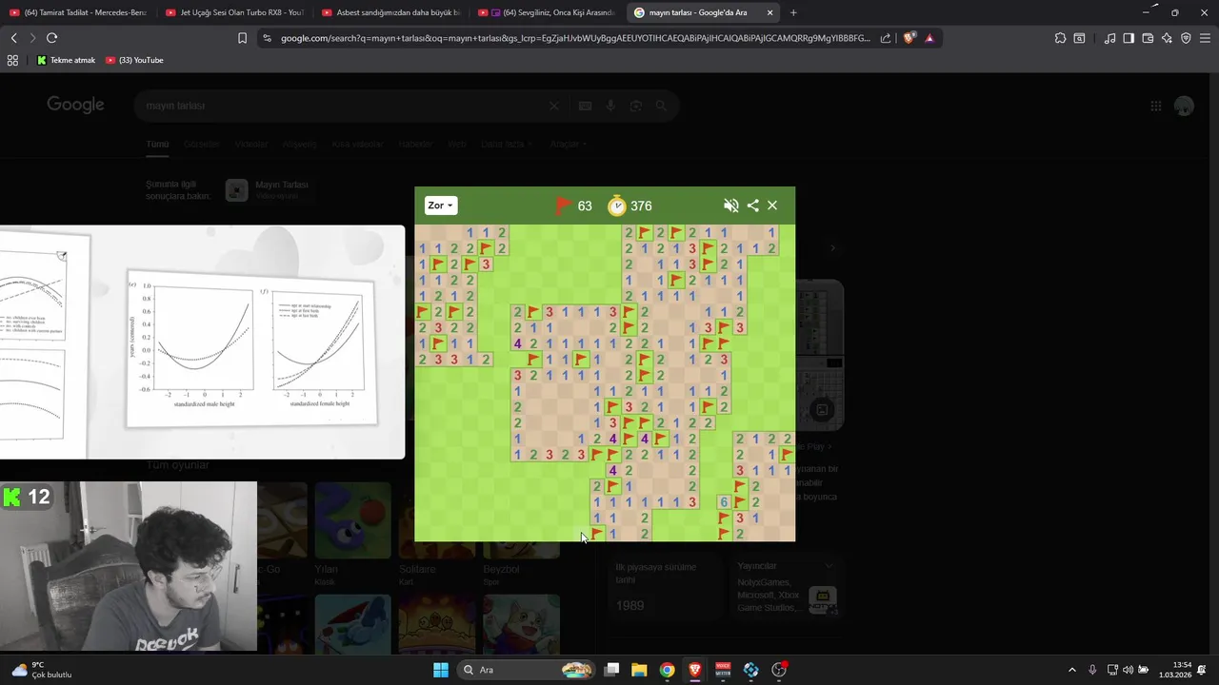Open Brave VPN shield icon
Screen dimensions: 1219x685
1186,38
